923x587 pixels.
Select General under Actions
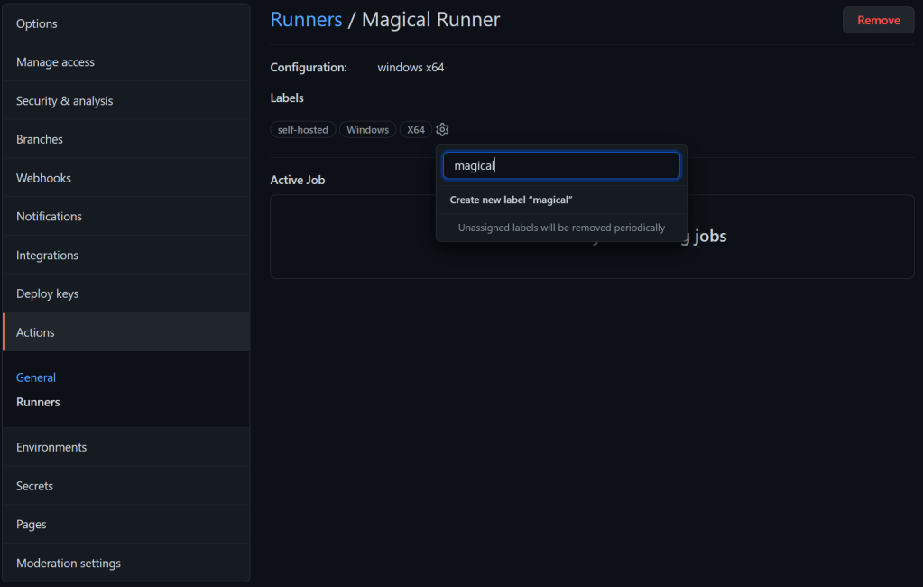click(x=36, y=377)
